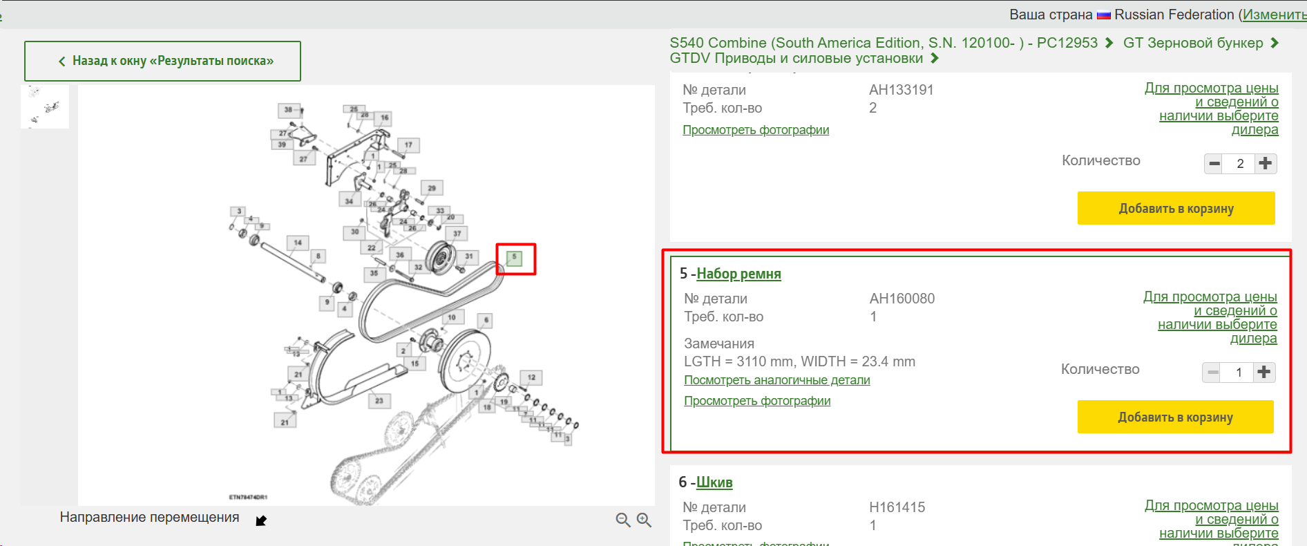
Task: Edit quantity field for part AH160080
Action: [x=1239, y=372]
